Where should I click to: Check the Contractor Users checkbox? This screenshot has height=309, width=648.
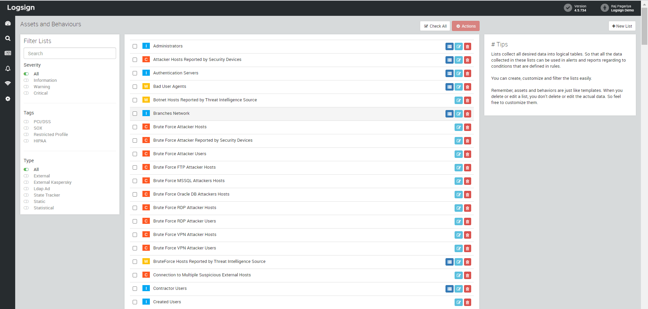(135, 289)
